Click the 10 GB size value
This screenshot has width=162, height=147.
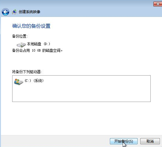pyautogui.click(x=36, y=50)
